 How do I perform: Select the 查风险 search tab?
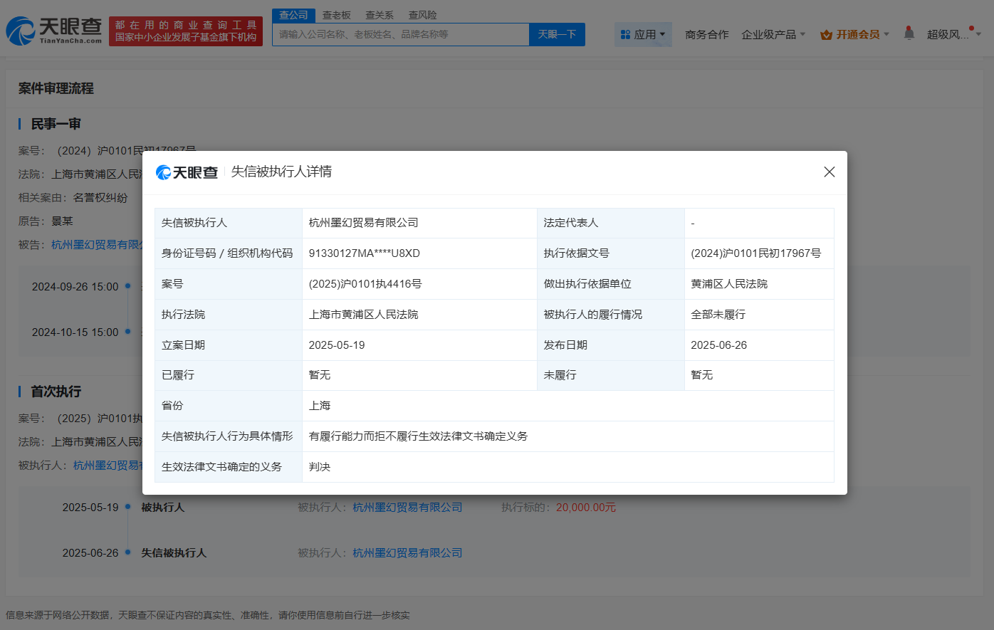coord(422,15)
